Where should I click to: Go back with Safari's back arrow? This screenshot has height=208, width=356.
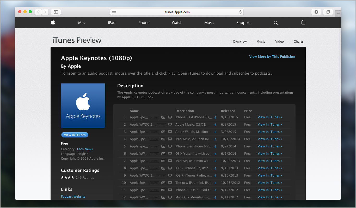pos(39,12)
